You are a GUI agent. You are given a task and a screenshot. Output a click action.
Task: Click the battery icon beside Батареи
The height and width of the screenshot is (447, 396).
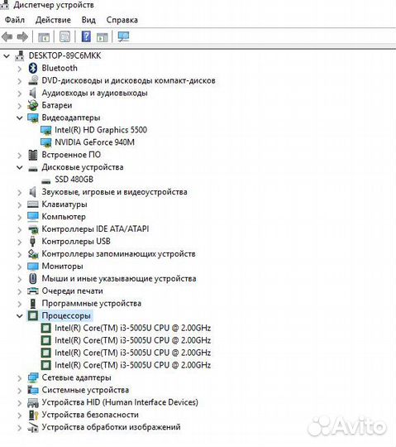[33, 105]
